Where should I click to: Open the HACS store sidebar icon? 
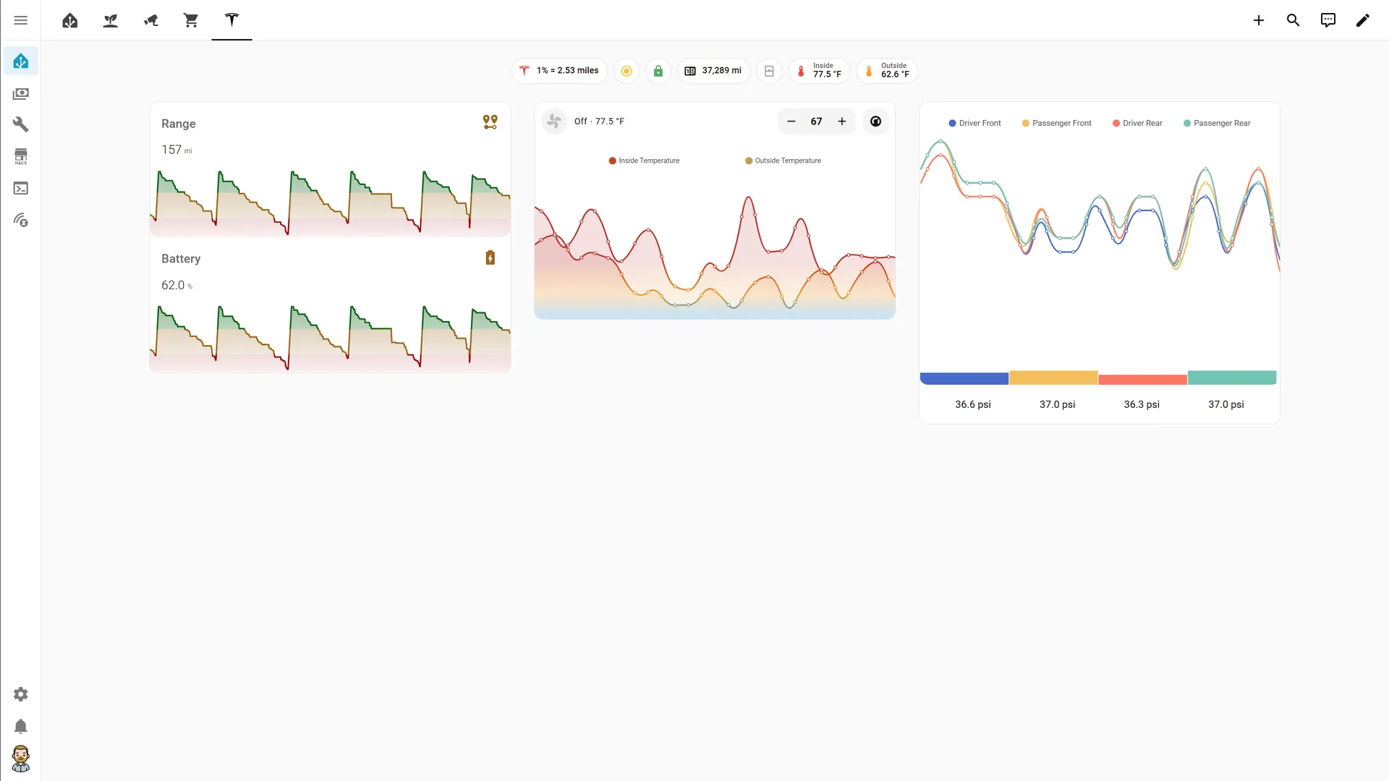click(21, 156)
